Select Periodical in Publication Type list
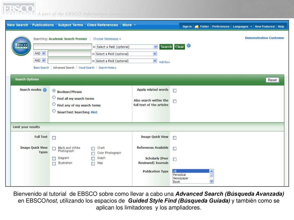This screenshot has height=220, width=294. click(191, 174)
